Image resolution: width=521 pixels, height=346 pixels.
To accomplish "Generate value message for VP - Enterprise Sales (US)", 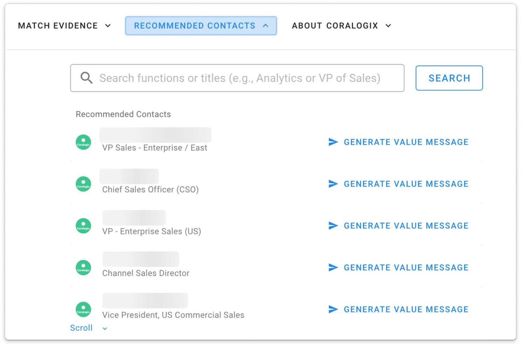I will click(406, 226).
